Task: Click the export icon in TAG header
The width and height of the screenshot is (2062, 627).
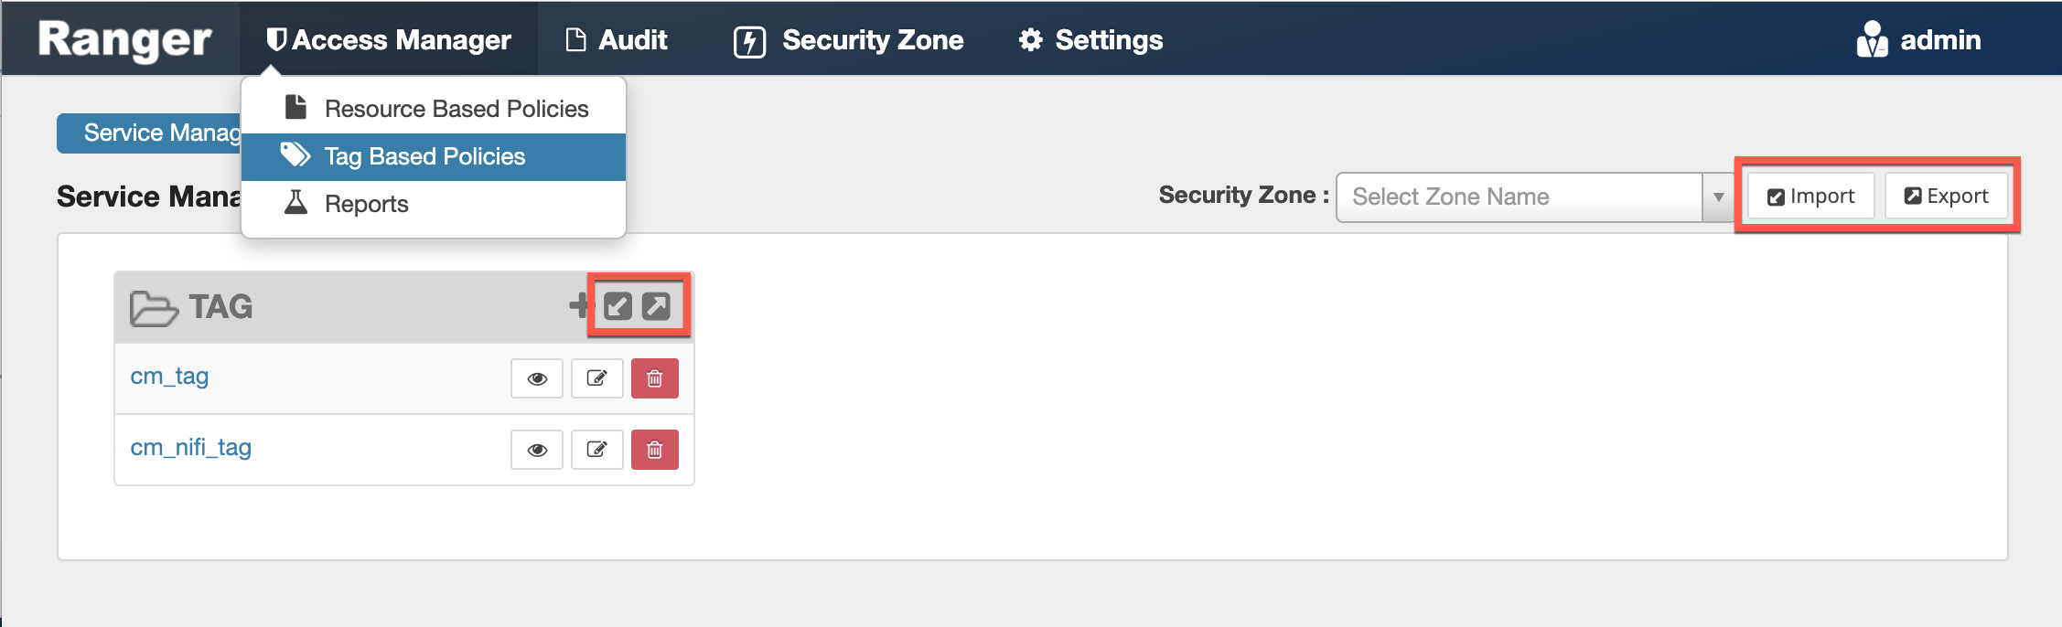Action: pos(656,305)
